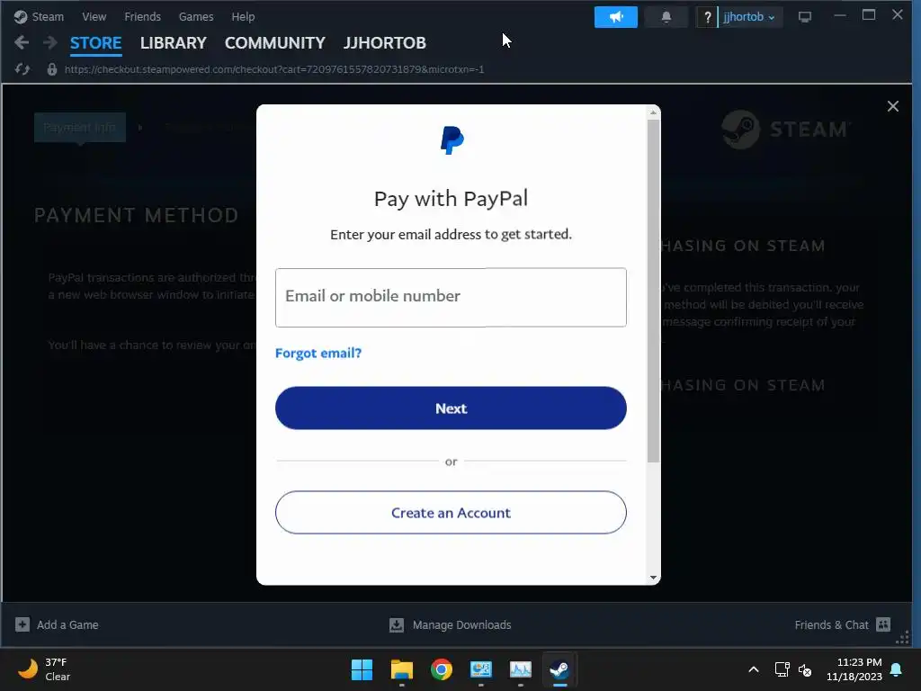Open Friends & Chat
This screenshot has width=921, height=691.
(831, 624)
